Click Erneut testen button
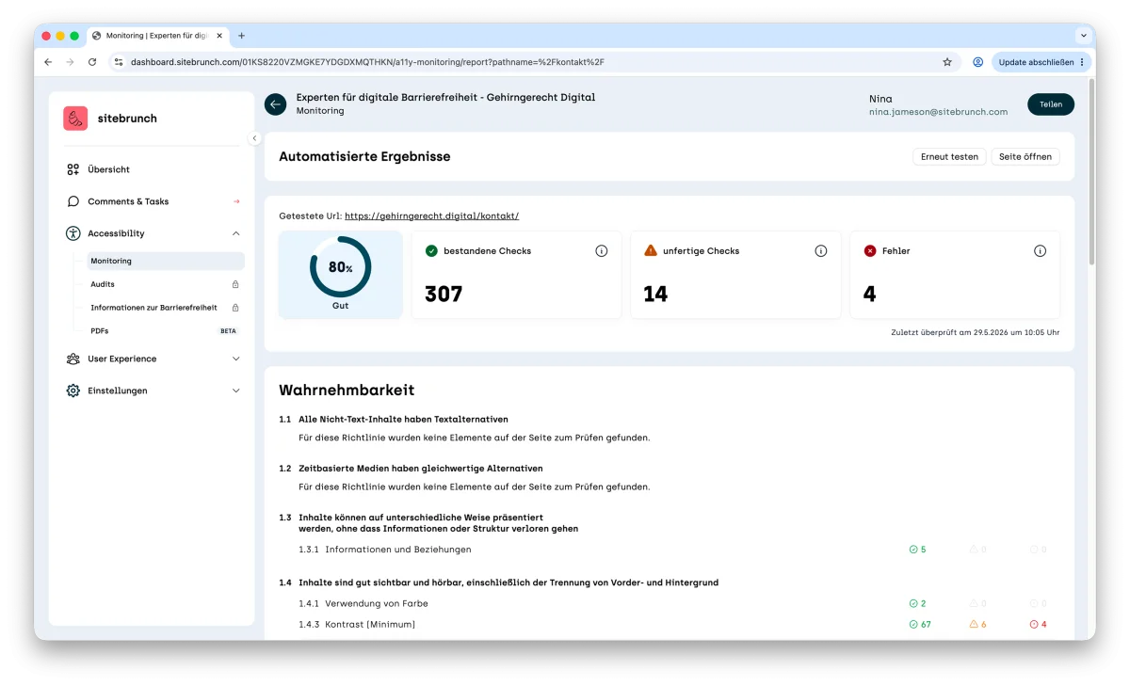This screenshot has height=686, width=1130. click(x=949, y=156)
